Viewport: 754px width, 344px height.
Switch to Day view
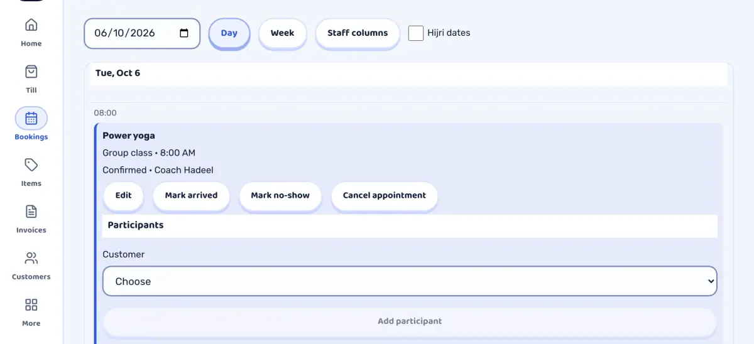229,33
